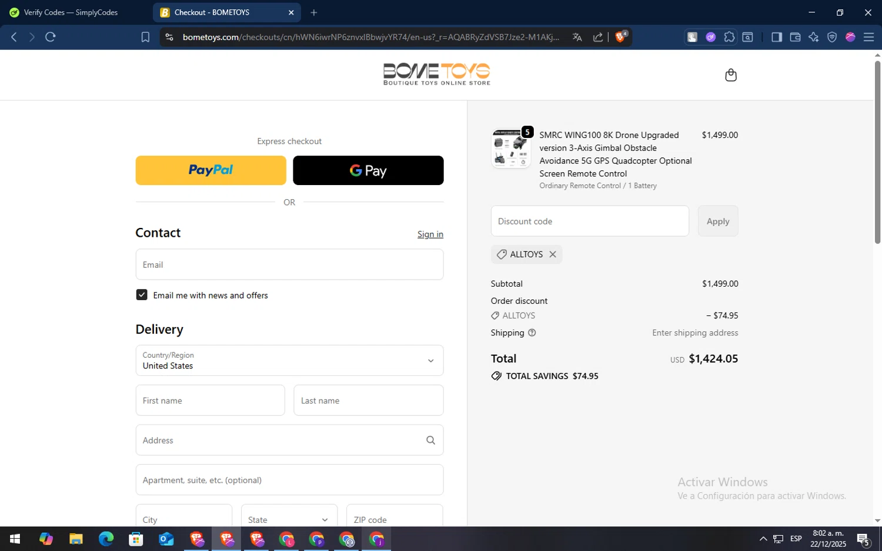Screen dimensions: 882x551
Task: Click the Apply discount button
Action: pyautogui.click(x=718, y=221)
